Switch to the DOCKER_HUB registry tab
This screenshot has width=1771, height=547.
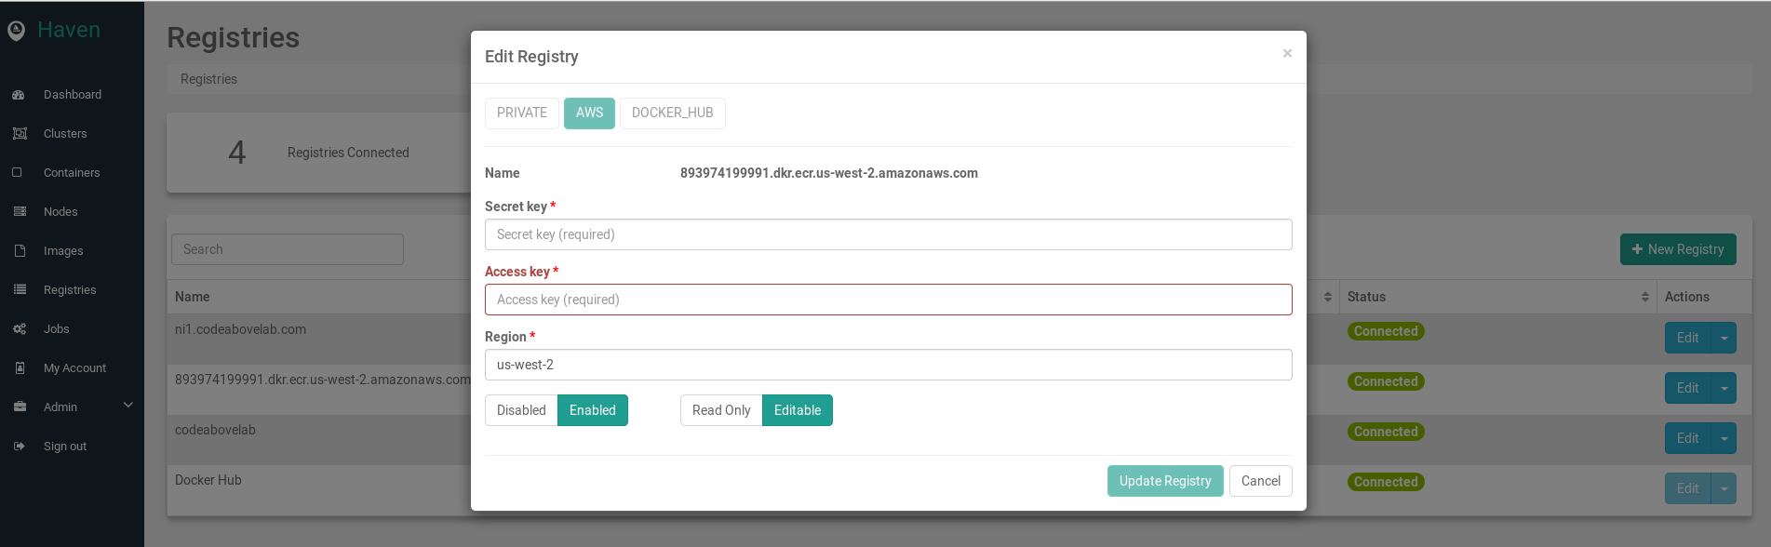(672, 113)
